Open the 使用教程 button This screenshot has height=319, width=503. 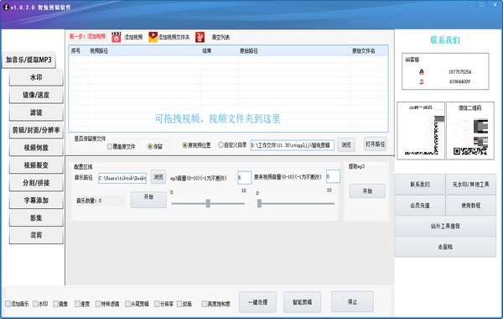pyautogui.click(x=470, y=206)
